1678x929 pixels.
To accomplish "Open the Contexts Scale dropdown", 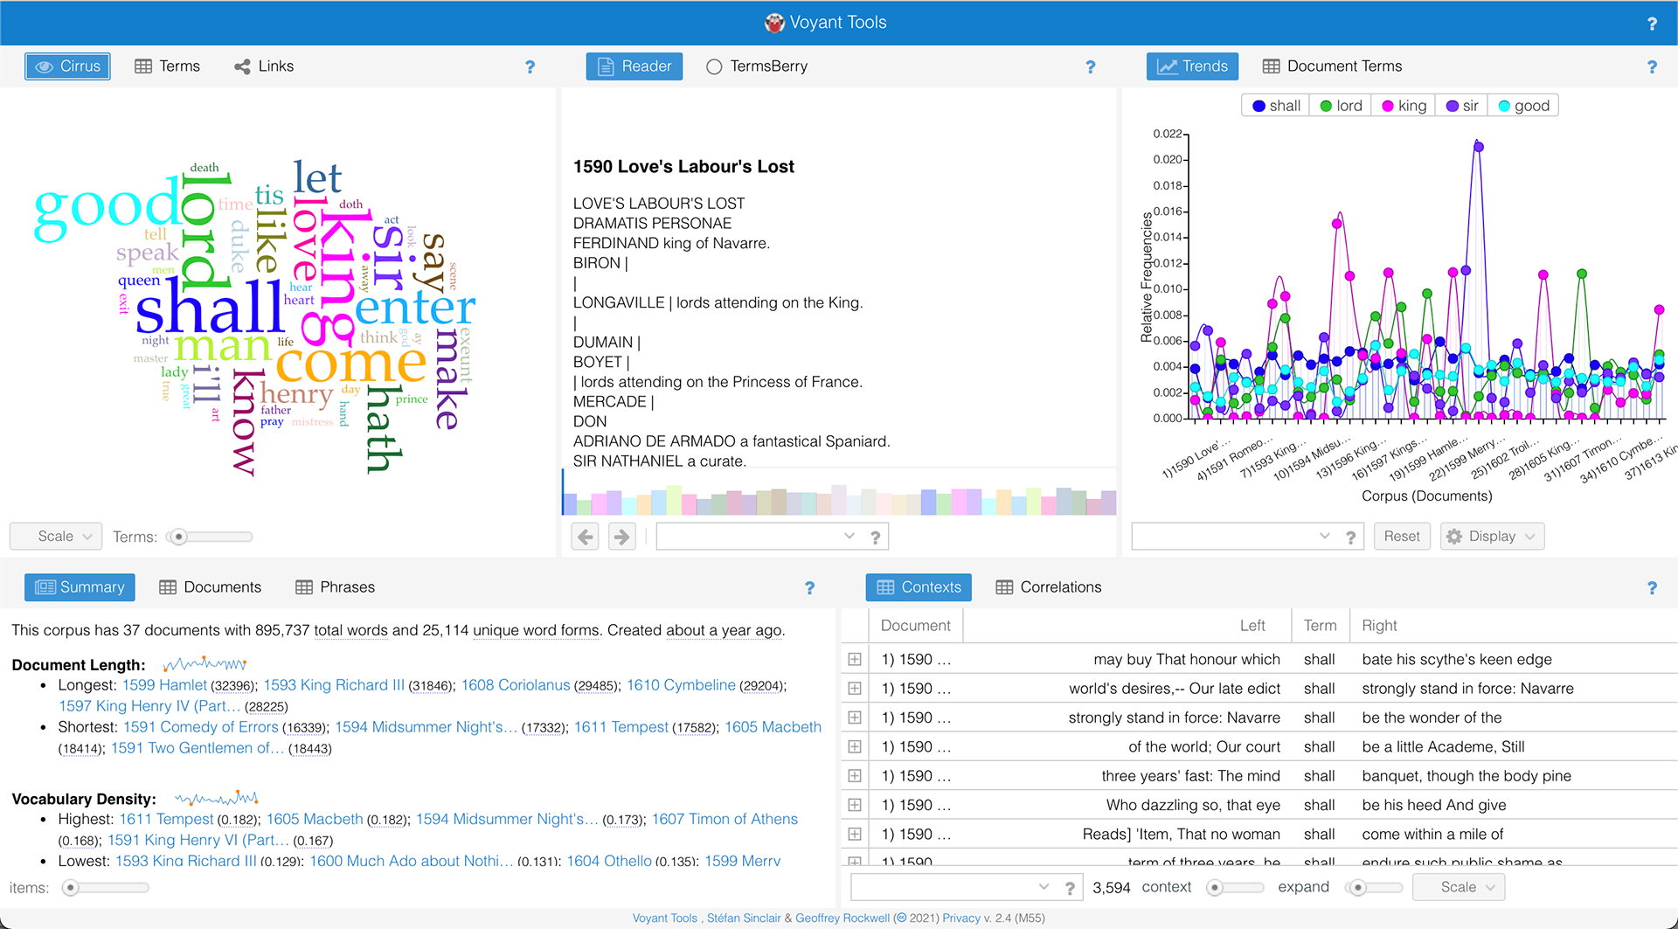I will tap(1459, 887).
